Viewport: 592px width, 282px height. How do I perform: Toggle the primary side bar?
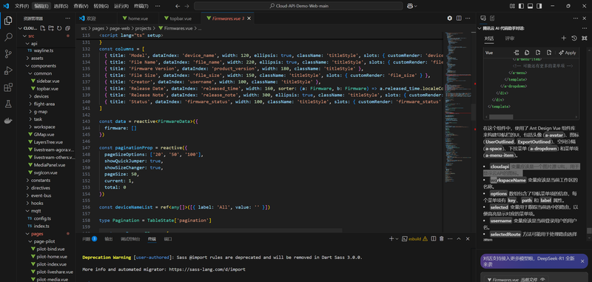pyautogui.click(x=522, y=6)
